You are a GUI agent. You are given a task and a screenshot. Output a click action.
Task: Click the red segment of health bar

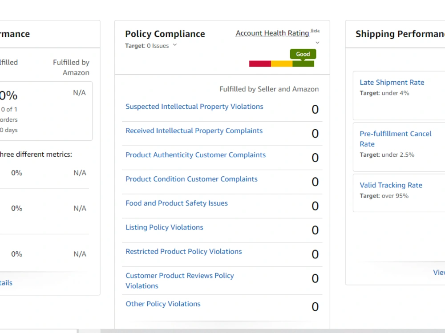tap(260, 63)
